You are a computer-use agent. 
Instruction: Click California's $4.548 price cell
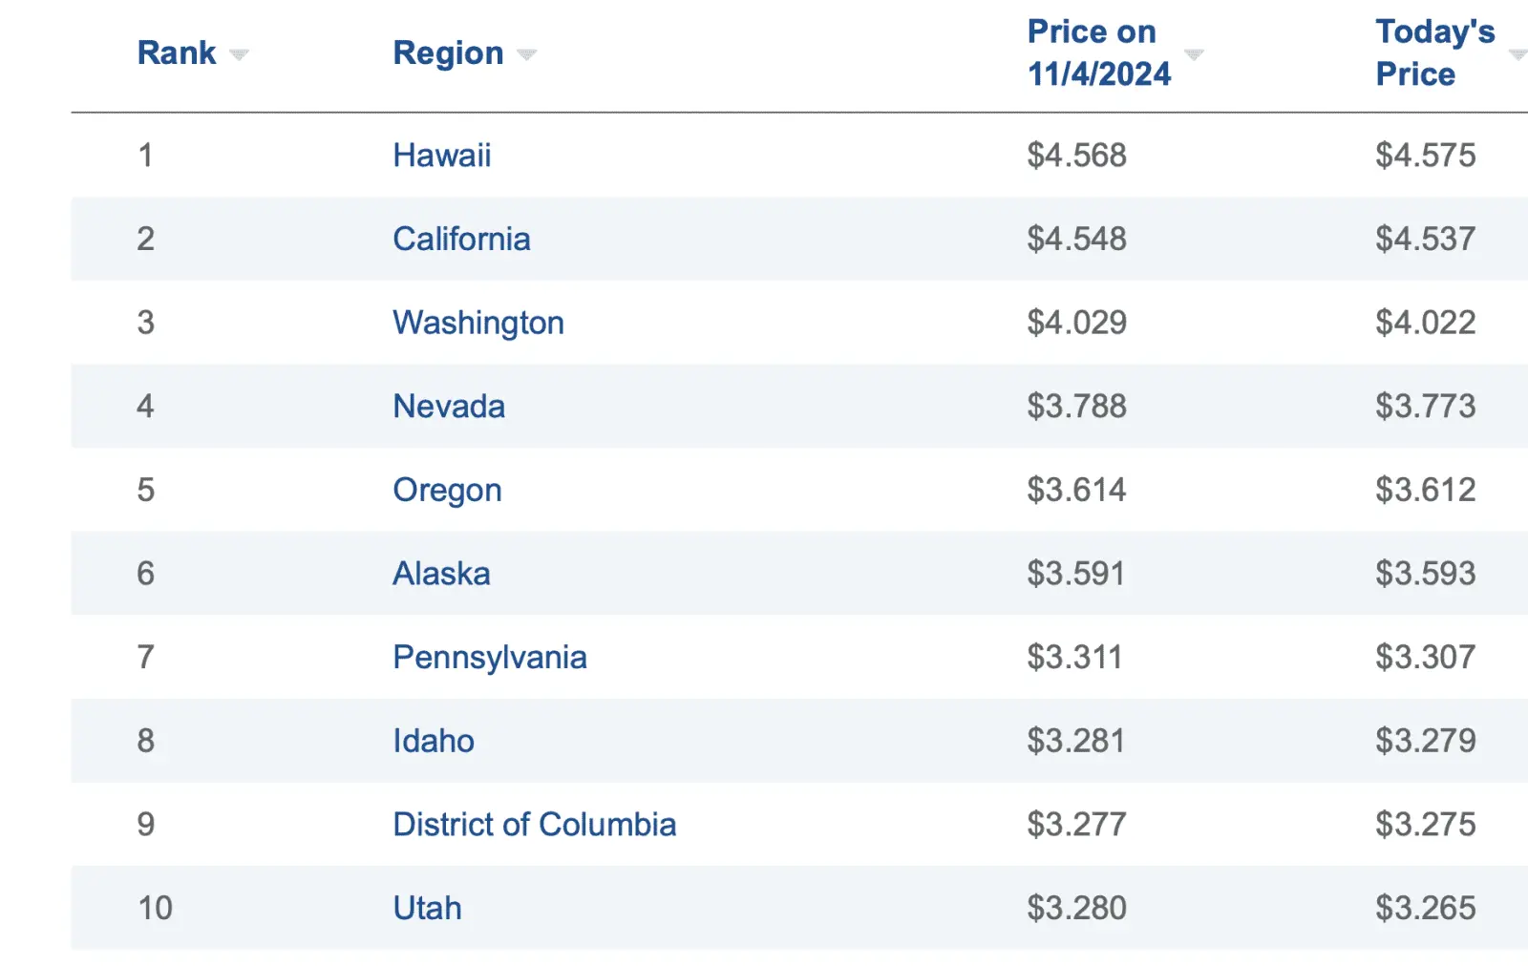1076,239
